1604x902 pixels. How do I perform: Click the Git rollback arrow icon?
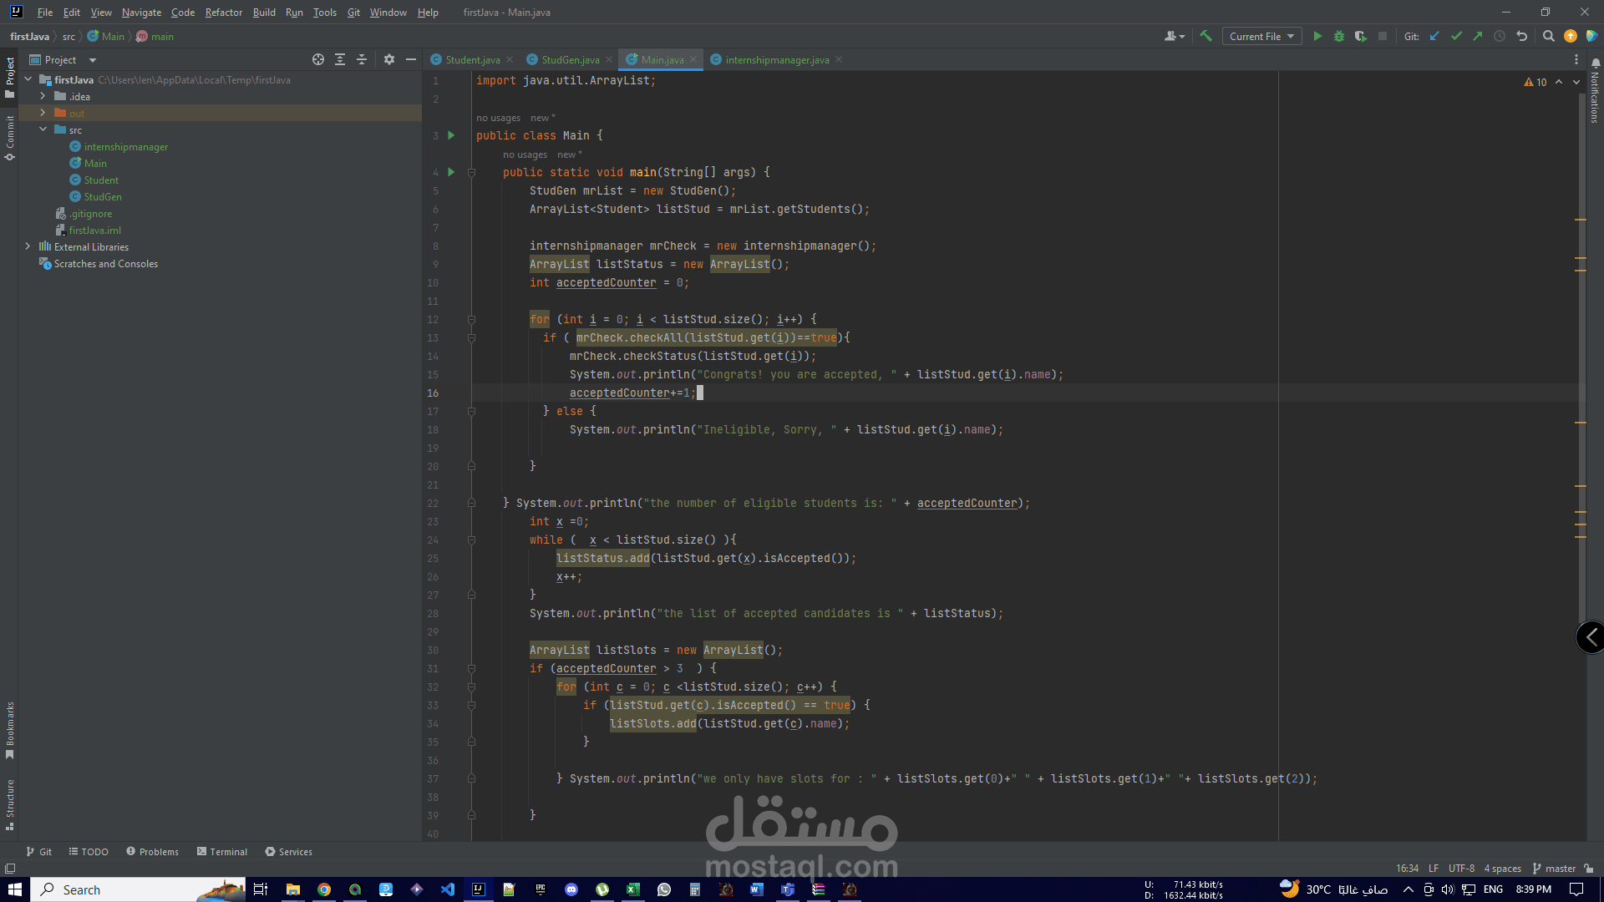click(x=1521, y=37)
